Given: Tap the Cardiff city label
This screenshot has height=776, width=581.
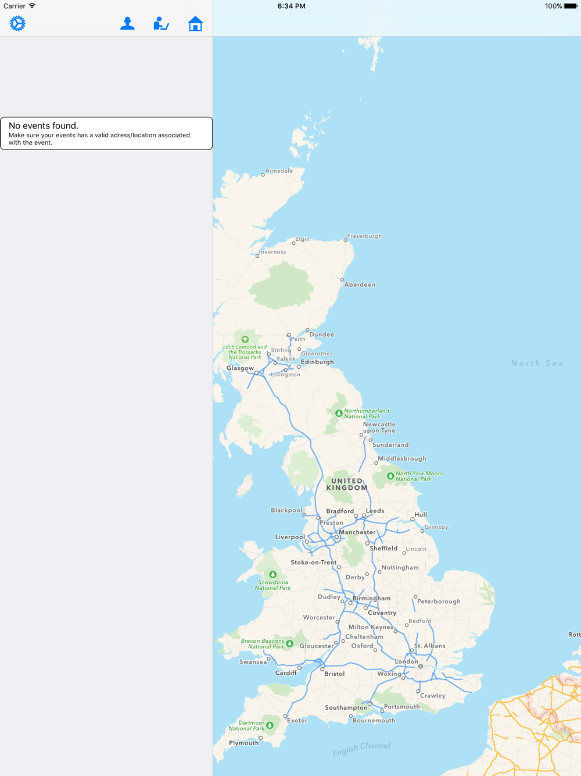Looking at the screenshot, I should pos(286,672).
